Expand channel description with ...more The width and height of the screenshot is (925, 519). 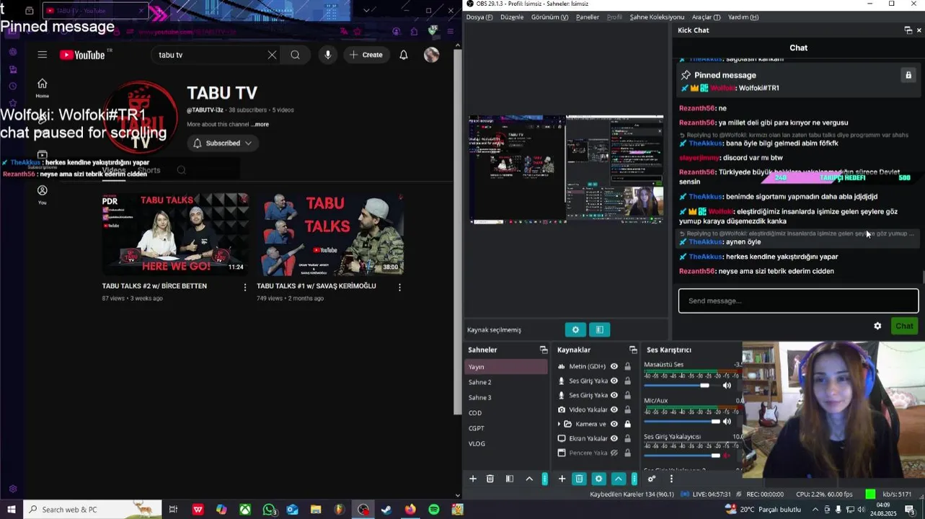pos(260,124)
